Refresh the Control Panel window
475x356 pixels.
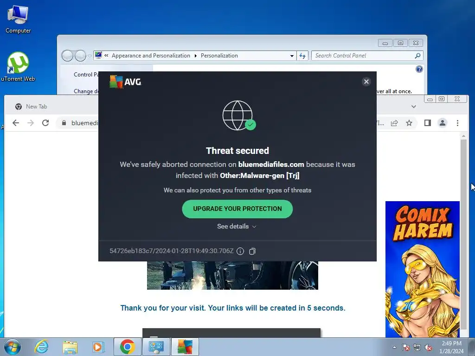(x=302, y=56)
